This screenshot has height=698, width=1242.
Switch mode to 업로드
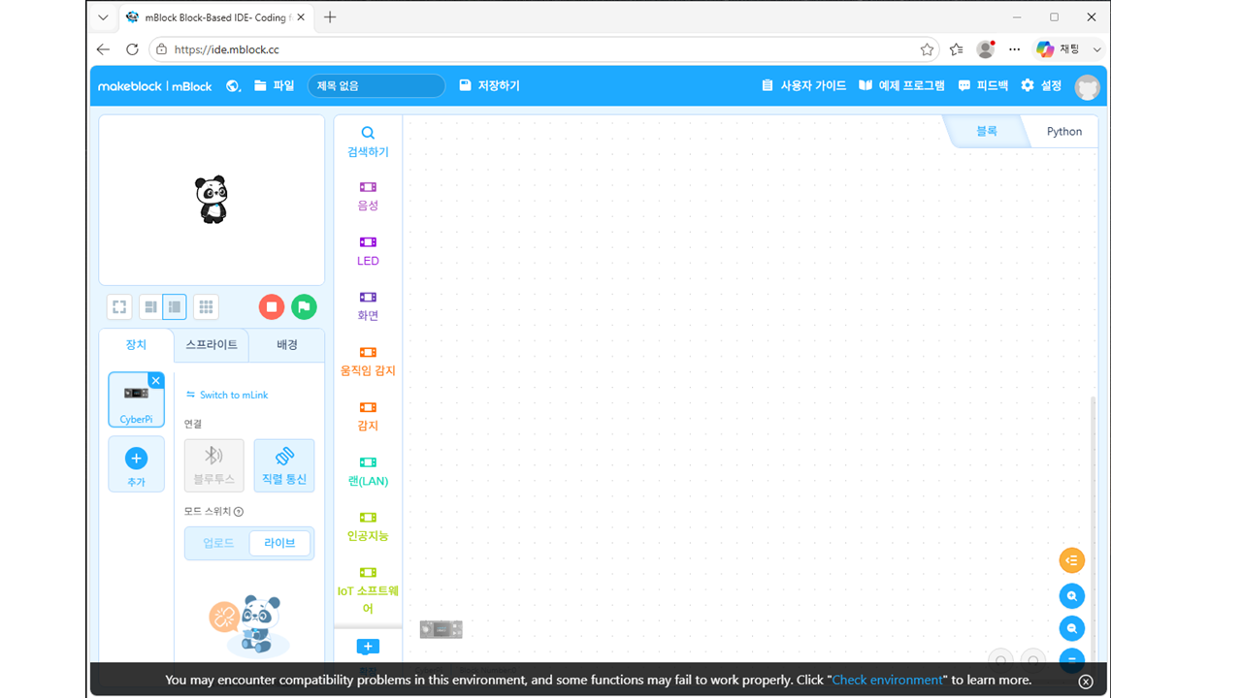tap(218, 543)
